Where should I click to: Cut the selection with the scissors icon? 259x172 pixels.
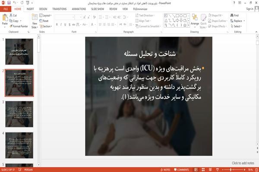pos(13,16)
